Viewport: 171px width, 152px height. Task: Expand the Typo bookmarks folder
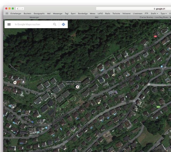pos(164,13)
